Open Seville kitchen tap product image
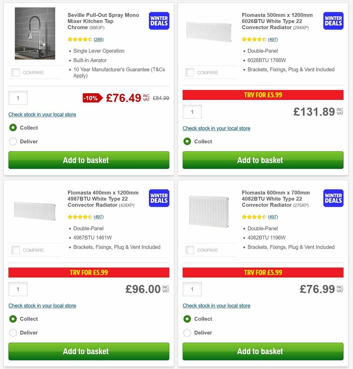 coord(35,34)
